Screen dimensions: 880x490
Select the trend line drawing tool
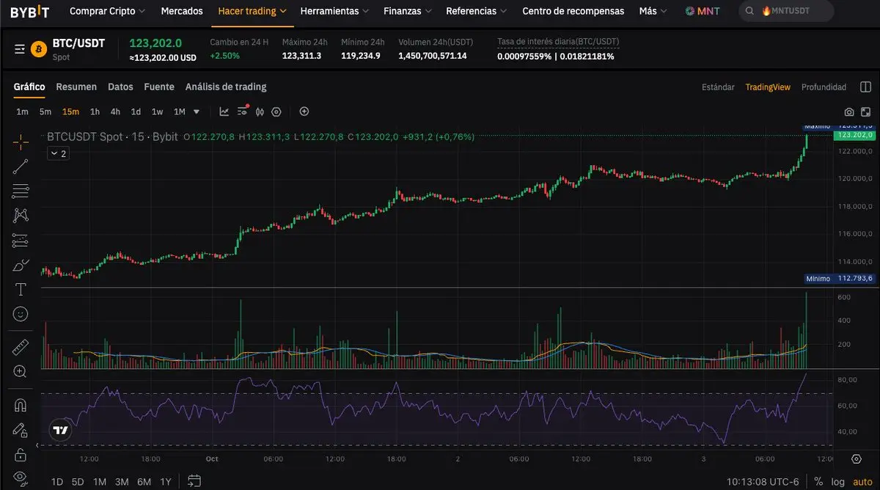click(21, 166)
